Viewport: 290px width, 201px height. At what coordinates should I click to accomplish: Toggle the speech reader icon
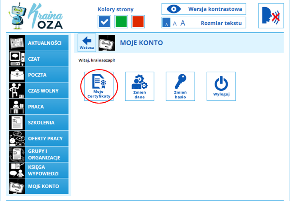tap(271, 16)
